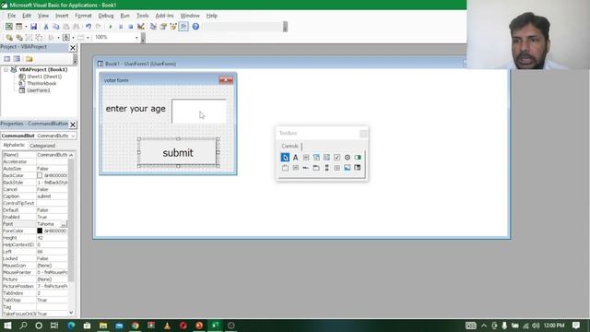Open Properties Window toolbar icon

click(x=163, y=27)
